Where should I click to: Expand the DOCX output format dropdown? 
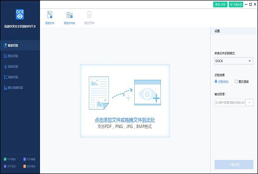234,61
